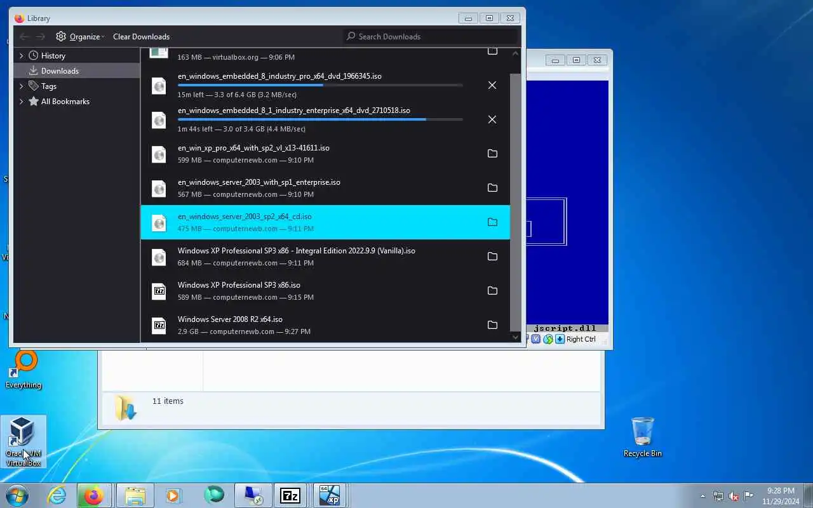Select en_windows_server_2003_with_sp1_enterprise.iso row
The width and height of the screenshot is (813, 508).
click(x=325, y=188)
